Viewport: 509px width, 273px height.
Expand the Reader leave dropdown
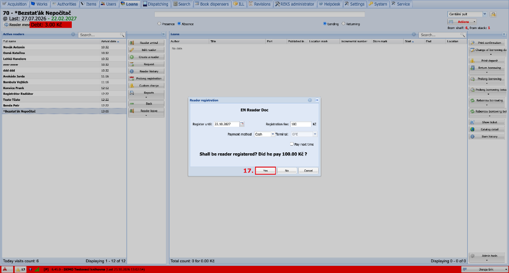tap(147, 113)
